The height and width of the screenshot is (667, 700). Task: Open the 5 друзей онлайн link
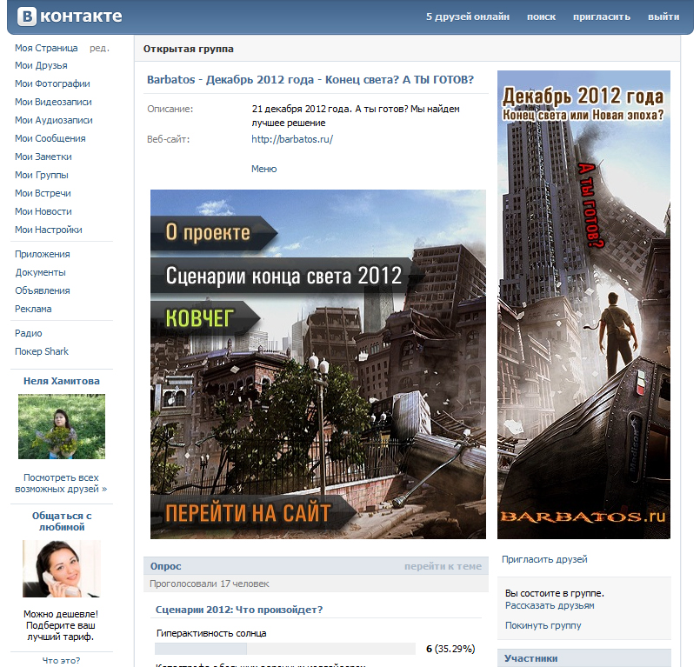[x=468, y=17]
